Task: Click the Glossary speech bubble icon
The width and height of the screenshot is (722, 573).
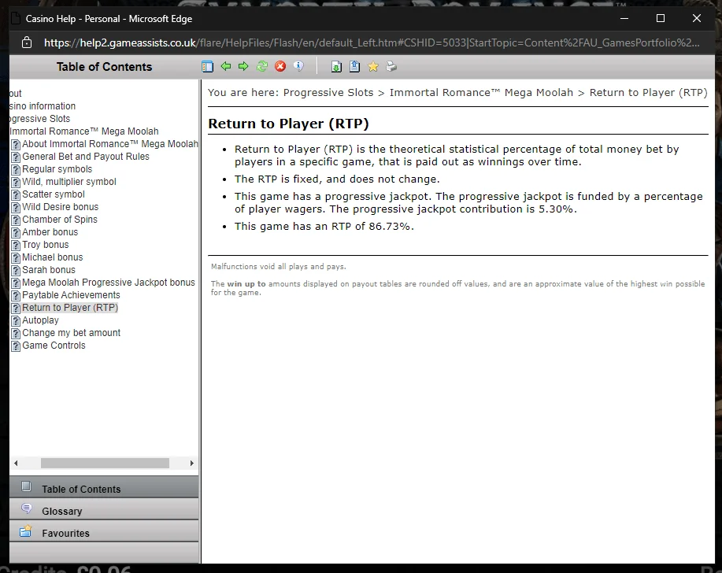Action: [26, 508]
